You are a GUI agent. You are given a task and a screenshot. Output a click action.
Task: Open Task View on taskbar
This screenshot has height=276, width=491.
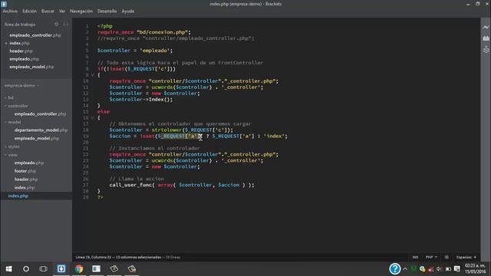coord(43,269)
